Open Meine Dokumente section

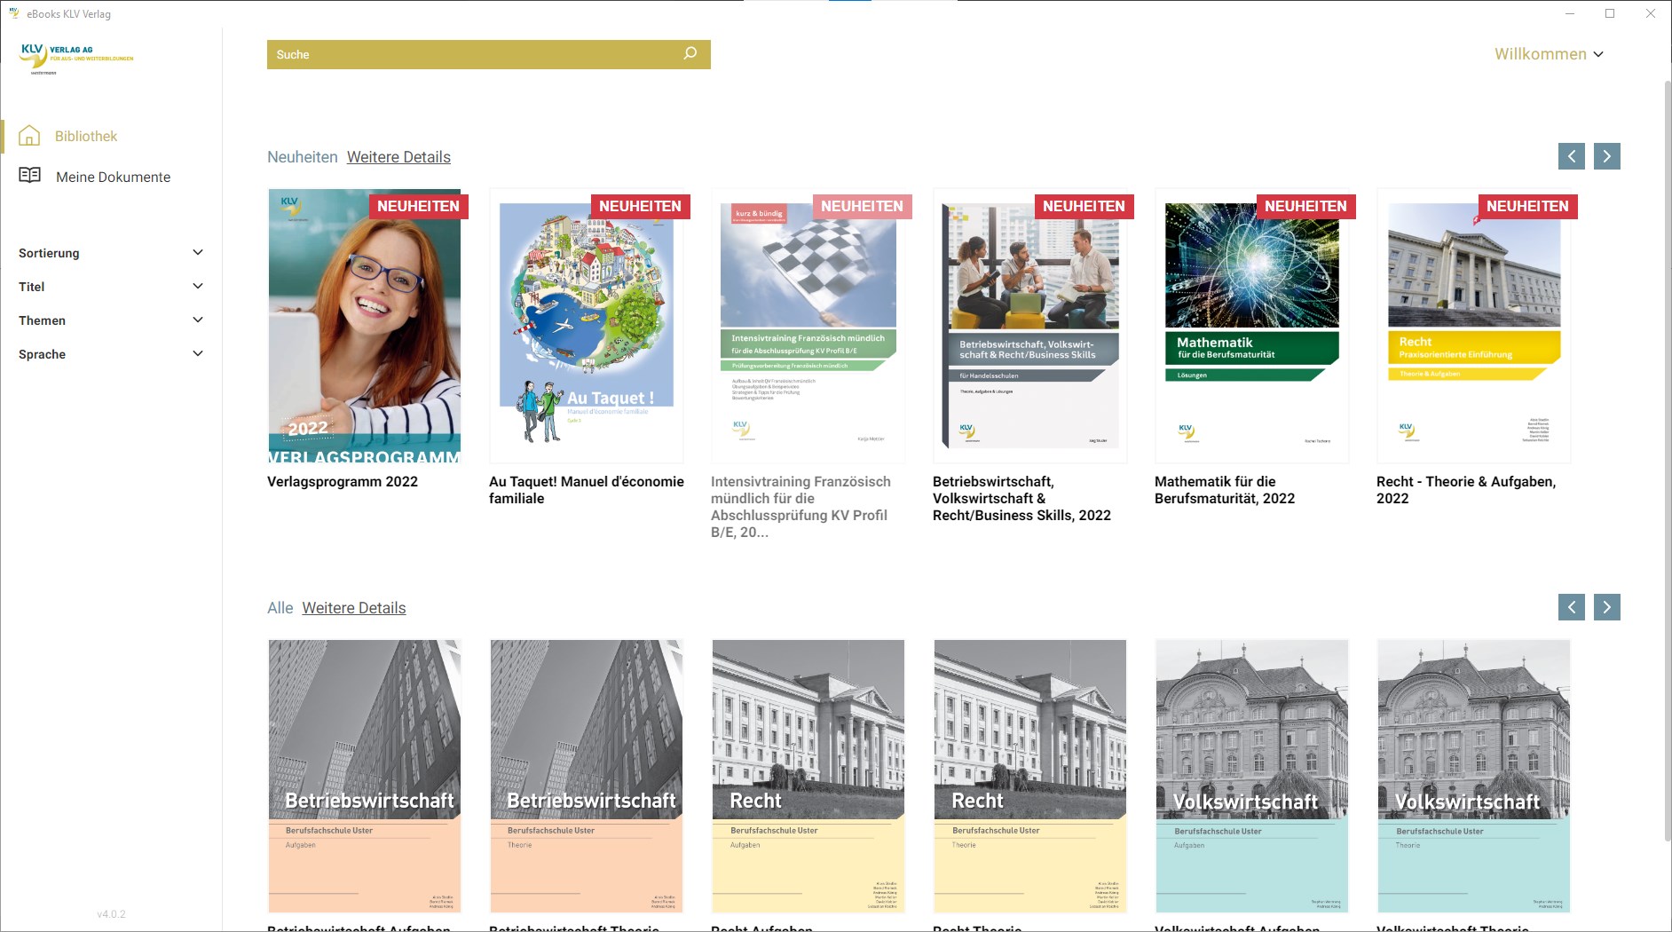113,177
